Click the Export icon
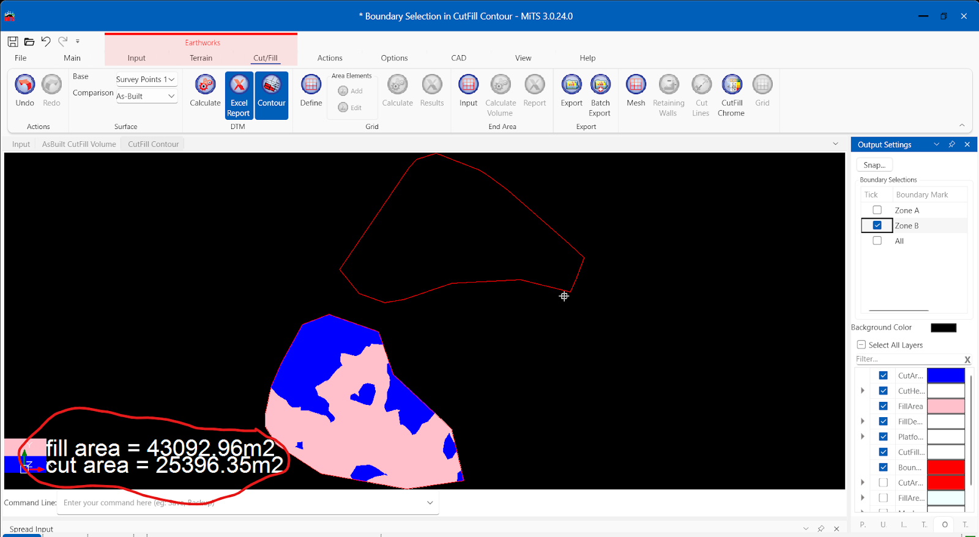The image size is (979, 537). pos(571,84)
